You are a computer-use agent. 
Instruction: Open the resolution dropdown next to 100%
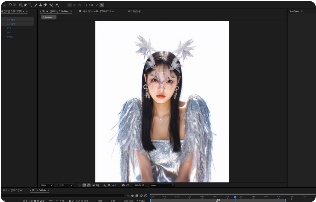click(x=66, y=185)
